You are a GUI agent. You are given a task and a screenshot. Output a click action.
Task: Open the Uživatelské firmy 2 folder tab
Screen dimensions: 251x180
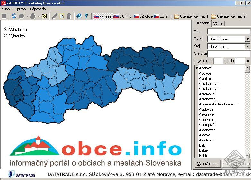[228, 16]
